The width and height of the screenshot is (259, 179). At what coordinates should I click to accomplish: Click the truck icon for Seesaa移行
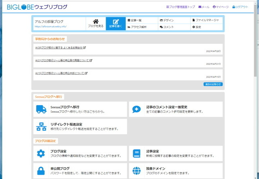point(41,109)
